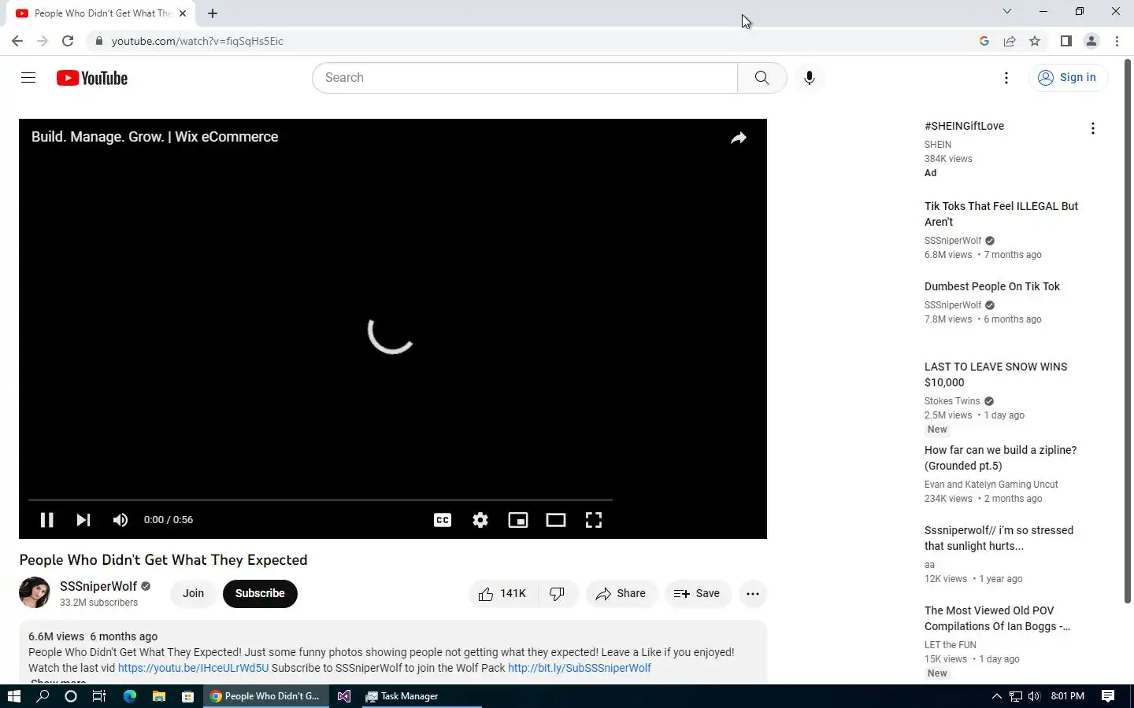Open the YouTube hamburger guide menu
The width and height of the screenshot is (1134, 708).
click(x=28, y=77)
